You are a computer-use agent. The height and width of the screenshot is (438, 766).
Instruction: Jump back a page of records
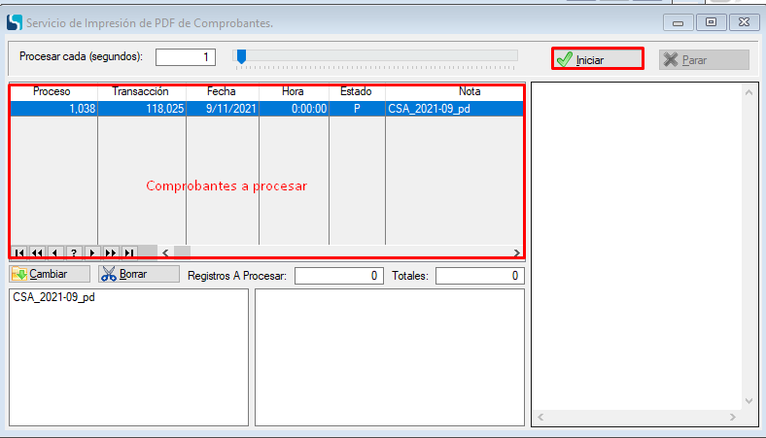37,253
